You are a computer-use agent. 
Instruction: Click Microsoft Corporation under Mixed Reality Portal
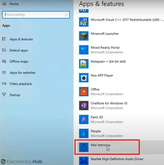click(107, 52)
